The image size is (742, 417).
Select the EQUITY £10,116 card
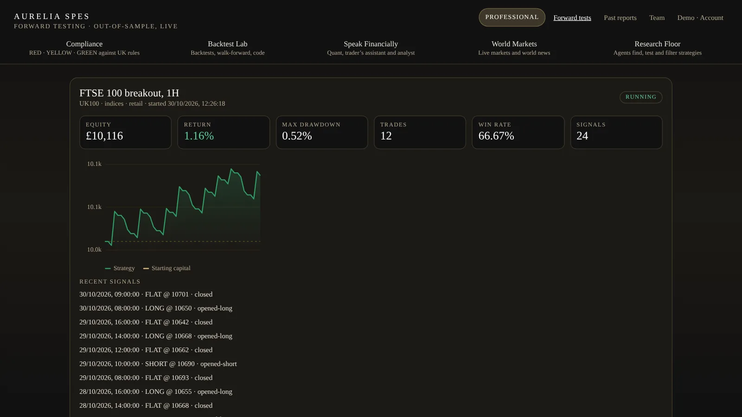tap(125, 132)
